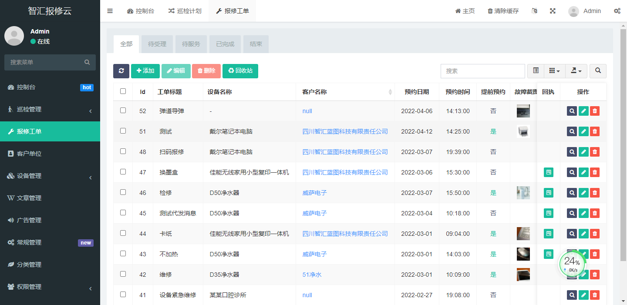The height and width of the screenshot is (305, 627).
Task: Delete work order 51 using its trash icon
Action: [x=594, y=131]
